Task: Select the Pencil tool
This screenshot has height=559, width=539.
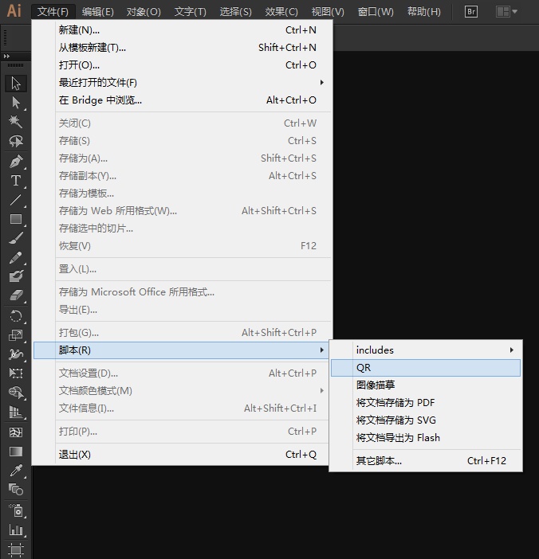Action: coord(16,257)
